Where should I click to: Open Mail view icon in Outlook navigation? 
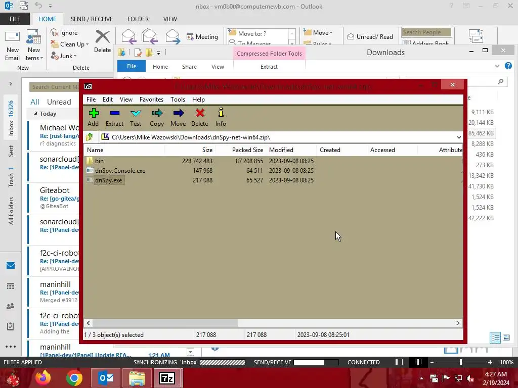tap(11, 266)
